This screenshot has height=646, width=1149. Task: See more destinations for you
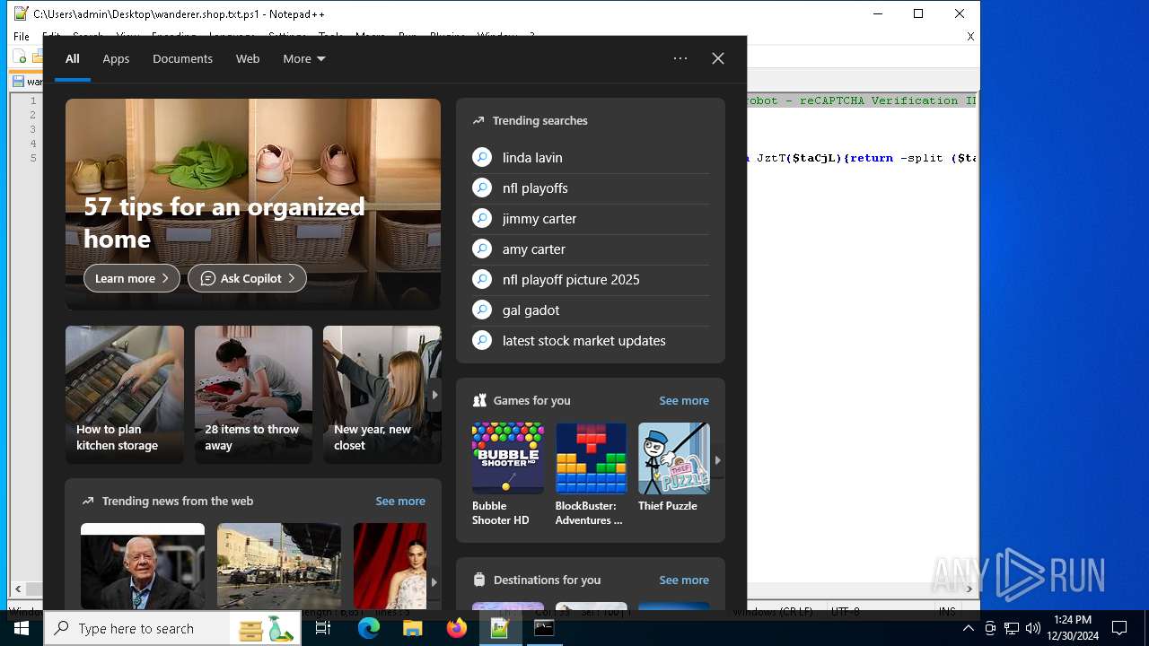coord(684,580)
